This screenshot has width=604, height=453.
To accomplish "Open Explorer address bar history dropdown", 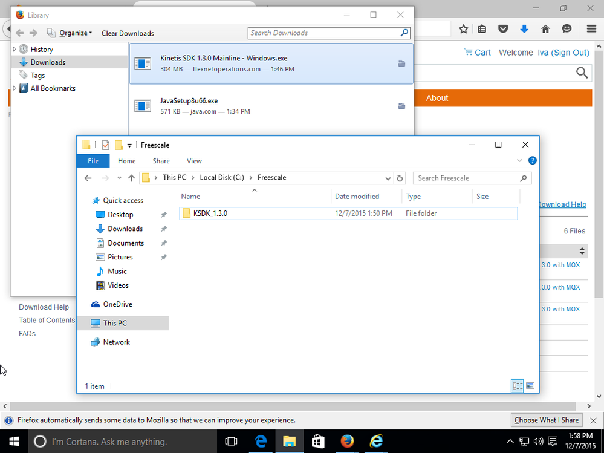I will tap(388, 178).
